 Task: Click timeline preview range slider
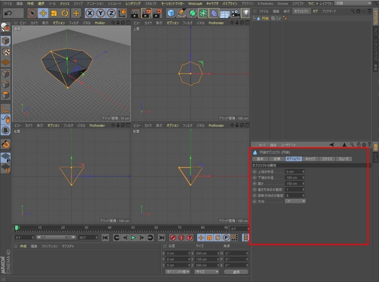56,237
